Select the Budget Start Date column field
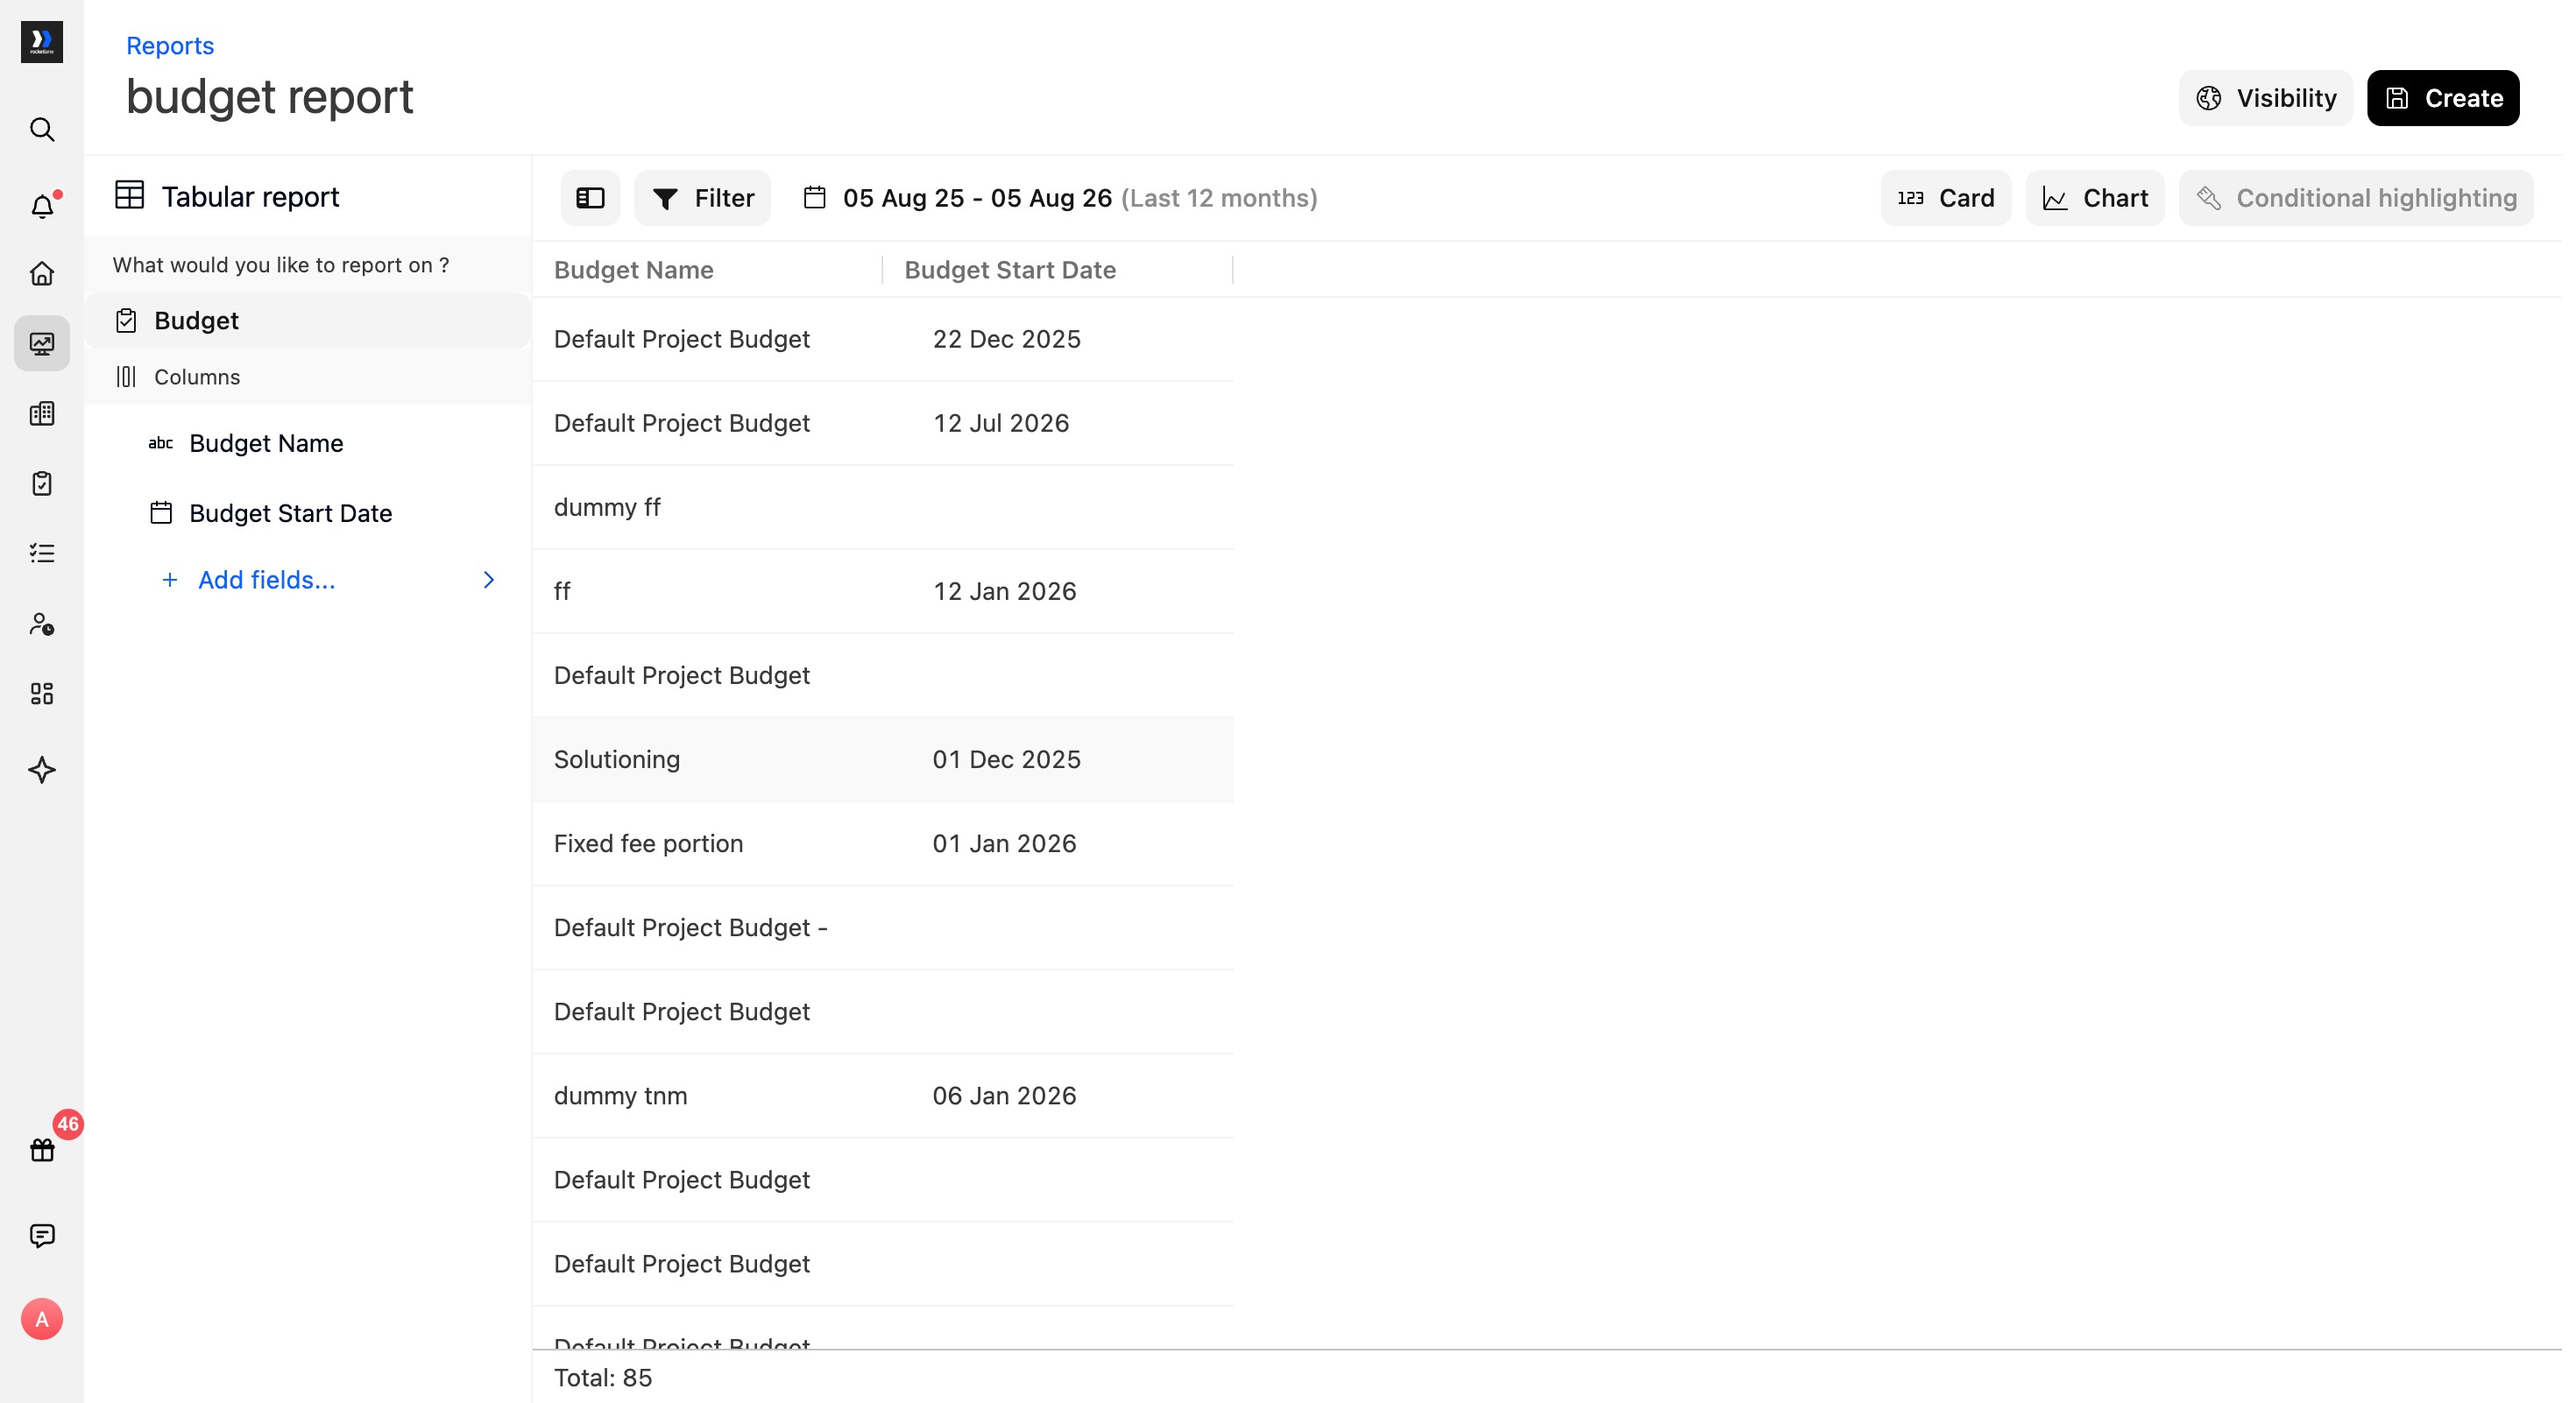This screenshot has height=1403, width=2576. point(290,512)
